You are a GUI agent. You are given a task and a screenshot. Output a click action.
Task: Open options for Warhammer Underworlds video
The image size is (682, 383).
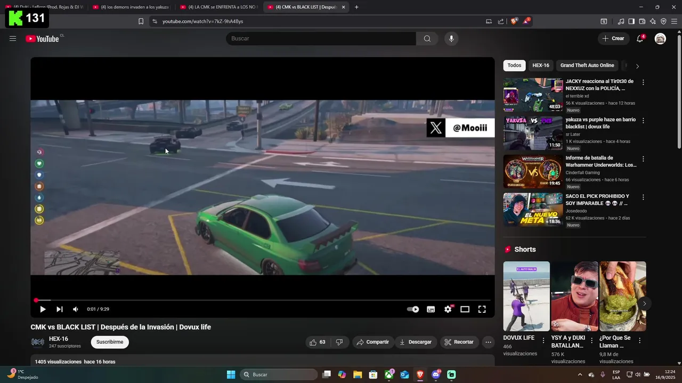(x=643, y=159)
